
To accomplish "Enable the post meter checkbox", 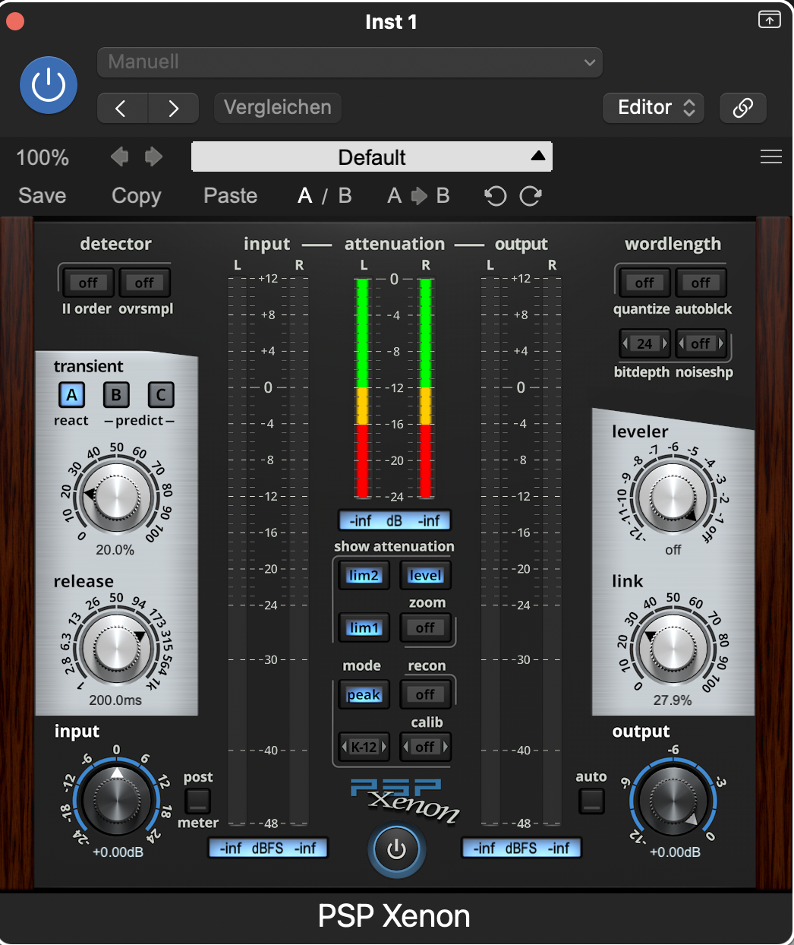I will [198, 801].
